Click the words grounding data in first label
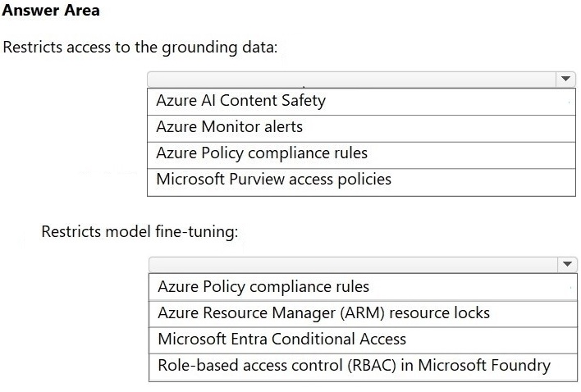The width and height of the screenshot is (581, 392). click(x=220, y=48)
